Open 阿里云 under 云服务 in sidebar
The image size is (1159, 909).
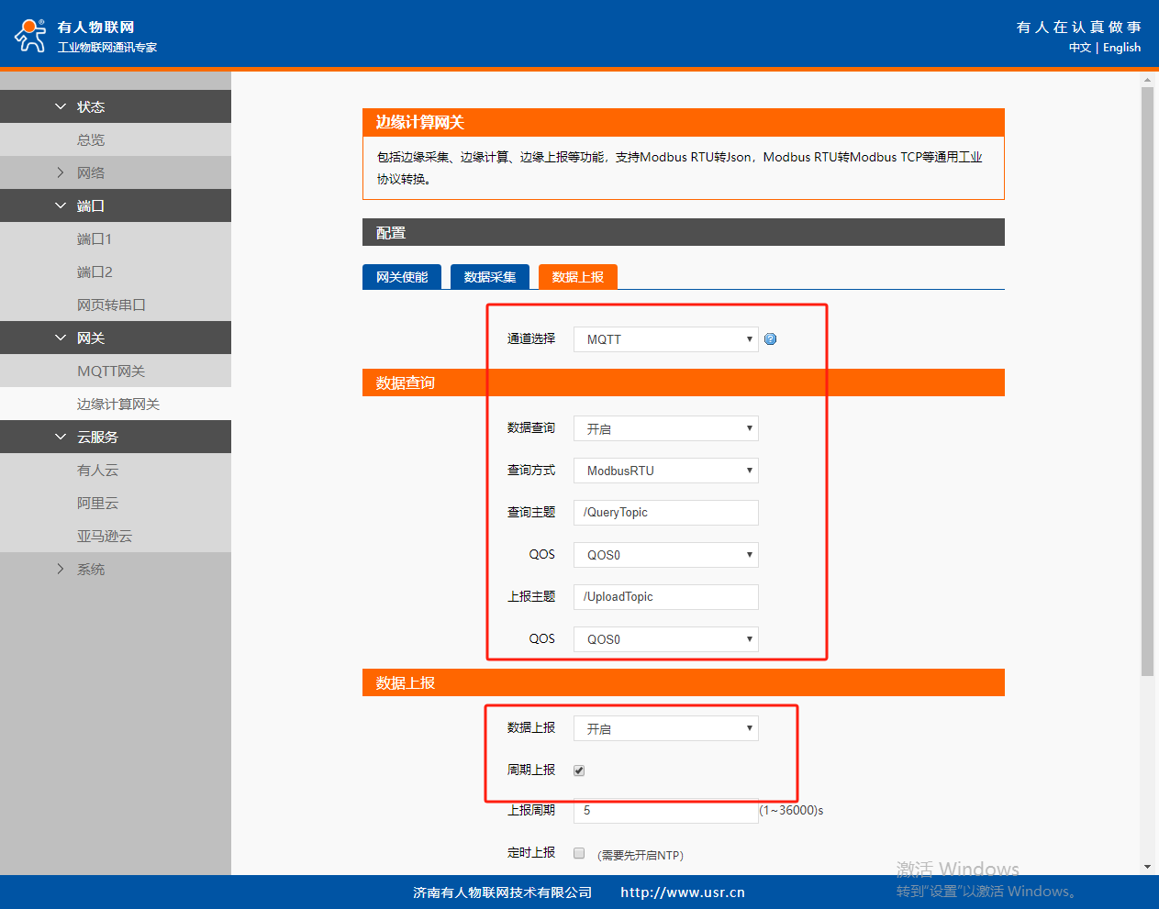(97, 504)
